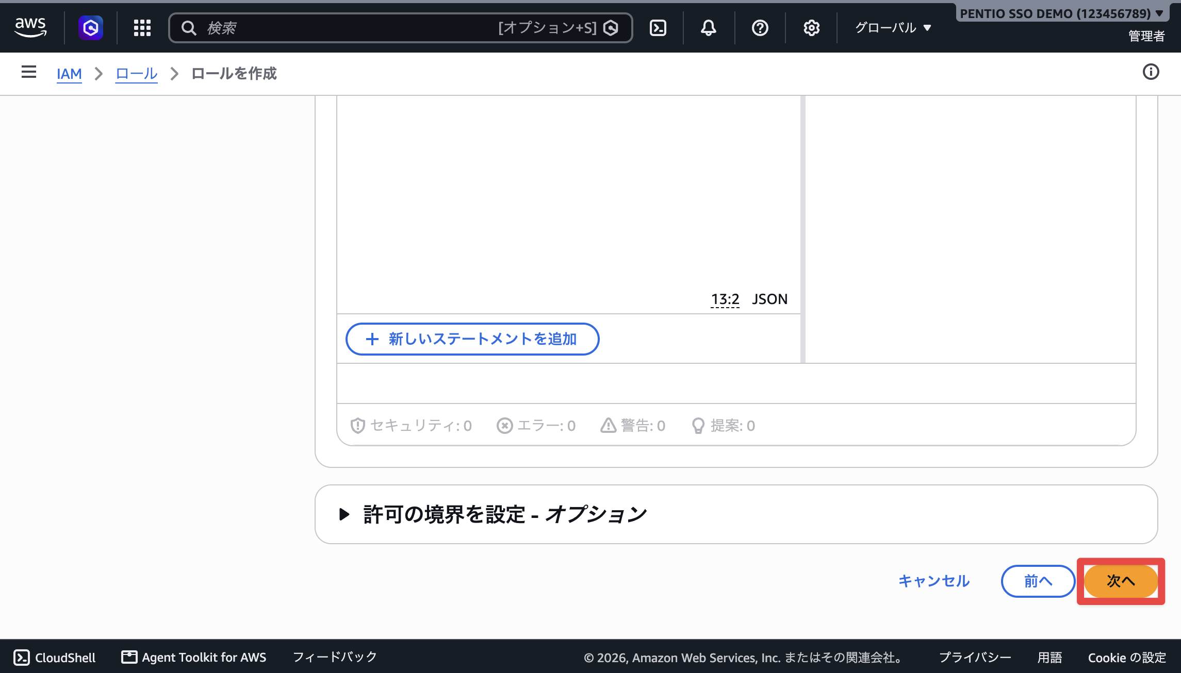
Task: Click the search magnifier icon
Action: pyautogui.click(x=189, y=28)
